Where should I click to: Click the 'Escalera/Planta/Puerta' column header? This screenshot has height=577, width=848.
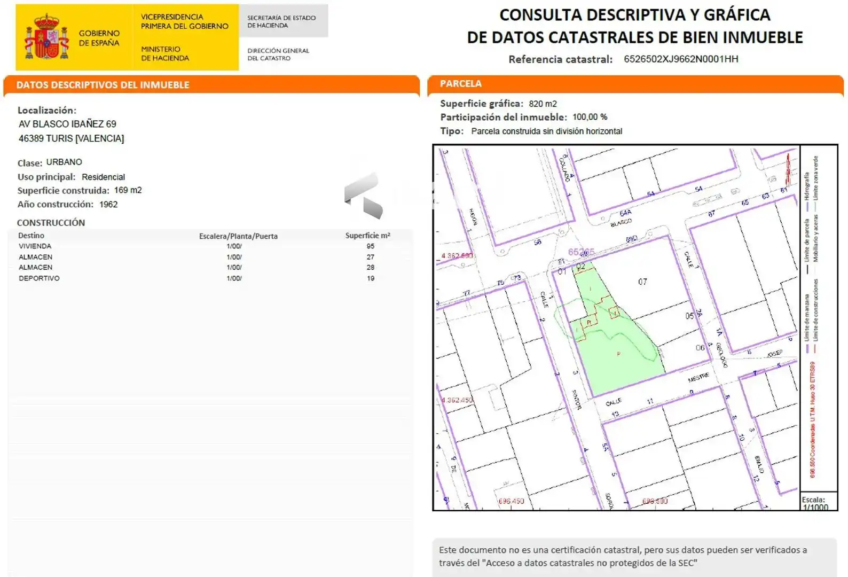[238, 236]
